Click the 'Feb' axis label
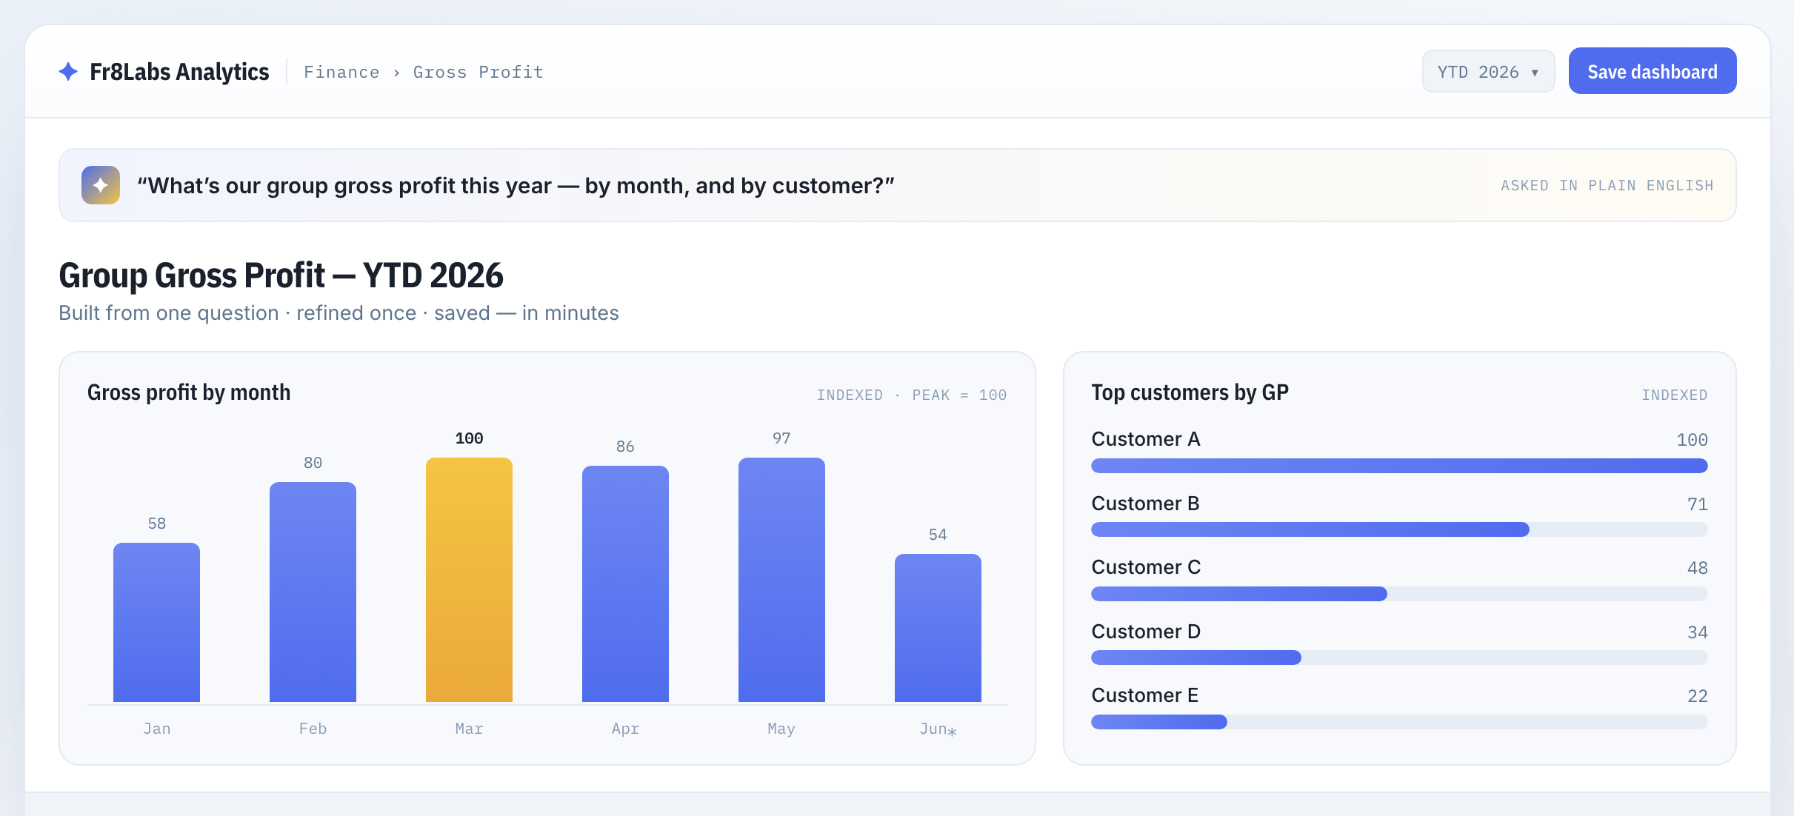 (x=313, y=729)
